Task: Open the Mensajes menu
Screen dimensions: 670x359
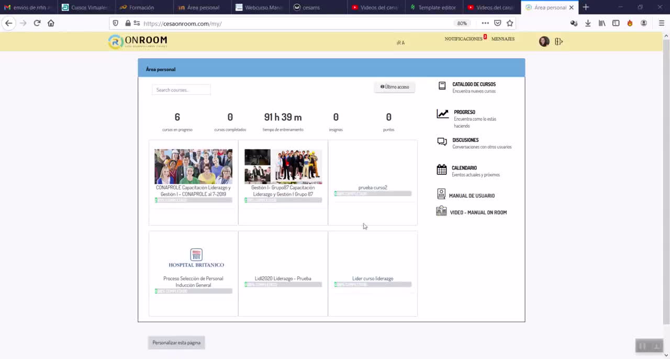Action: pyautogui.click(x=502, y=39)
